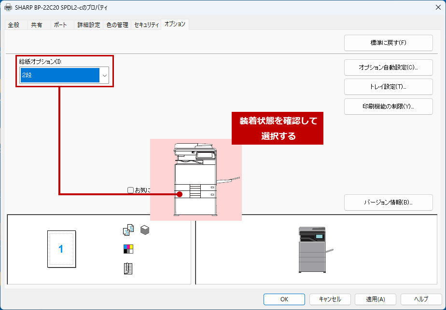
Task: Switch to the 全般 tab
Action: (x=14, y=25)
